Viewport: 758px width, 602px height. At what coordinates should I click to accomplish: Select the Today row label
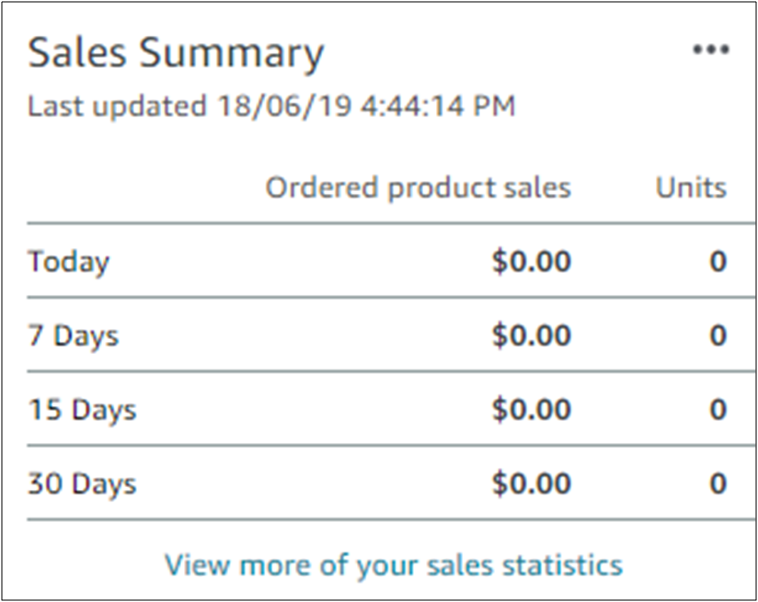point(69,262)
